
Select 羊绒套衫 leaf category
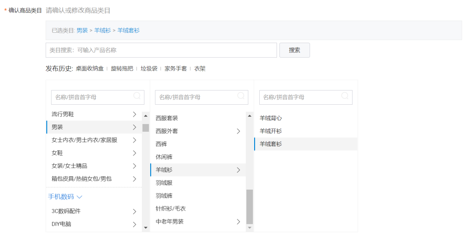[306, 144]
